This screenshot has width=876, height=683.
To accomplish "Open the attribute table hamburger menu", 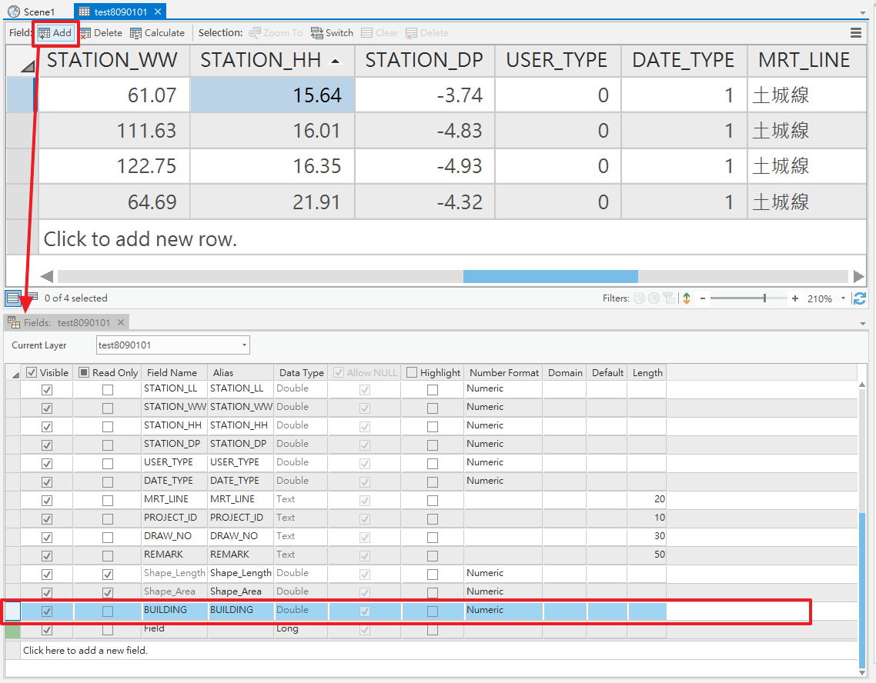I will coord(855,33).
